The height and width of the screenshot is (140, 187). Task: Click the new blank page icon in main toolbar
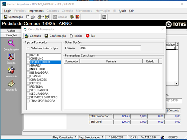[x=28, y=17]
